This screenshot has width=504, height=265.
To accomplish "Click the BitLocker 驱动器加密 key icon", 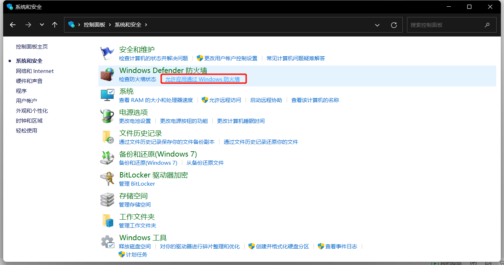I will pos(107,179).
